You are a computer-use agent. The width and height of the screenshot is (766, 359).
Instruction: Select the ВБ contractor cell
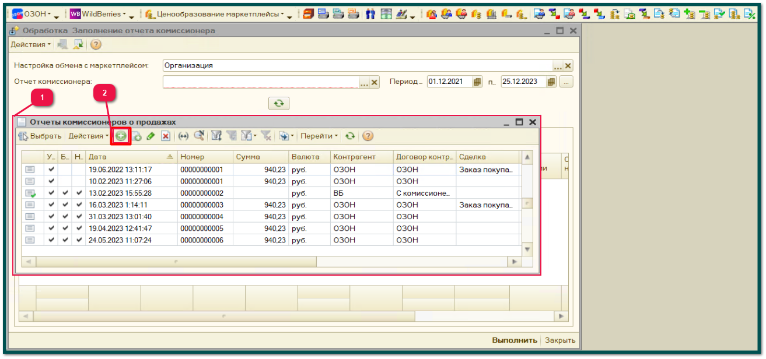click(362, 193)
